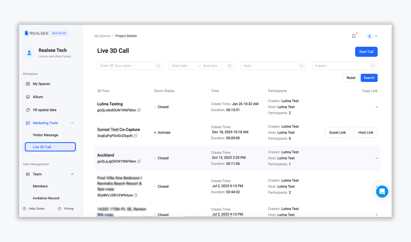
Task: Open the user account dropdown
Action: [372, 36]
